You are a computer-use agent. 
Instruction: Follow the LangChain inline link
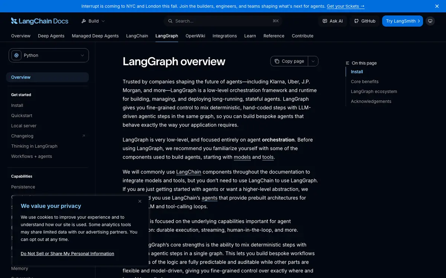[189, 172]
